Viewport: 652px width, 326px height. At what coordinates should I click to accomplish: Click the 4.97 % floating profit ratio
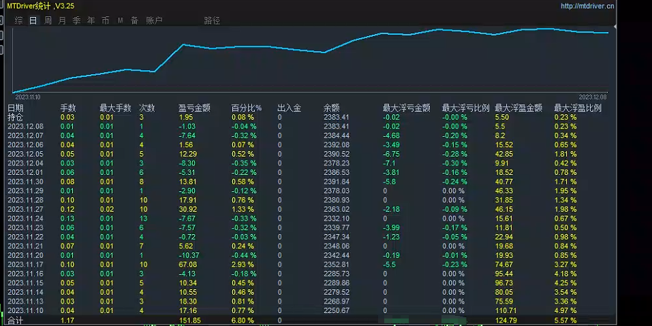tap(565, 310)
